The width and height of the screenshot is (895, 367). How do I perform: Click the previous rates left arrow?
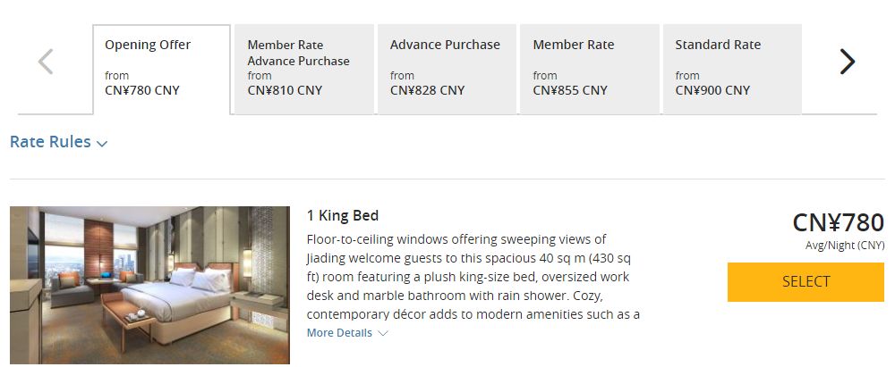[46, 62]
